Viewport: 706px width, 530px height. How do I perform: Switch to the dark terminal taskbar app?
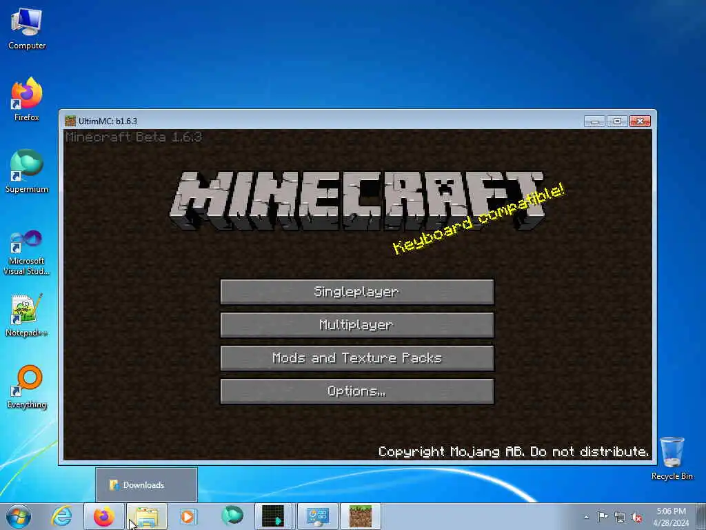273,516
